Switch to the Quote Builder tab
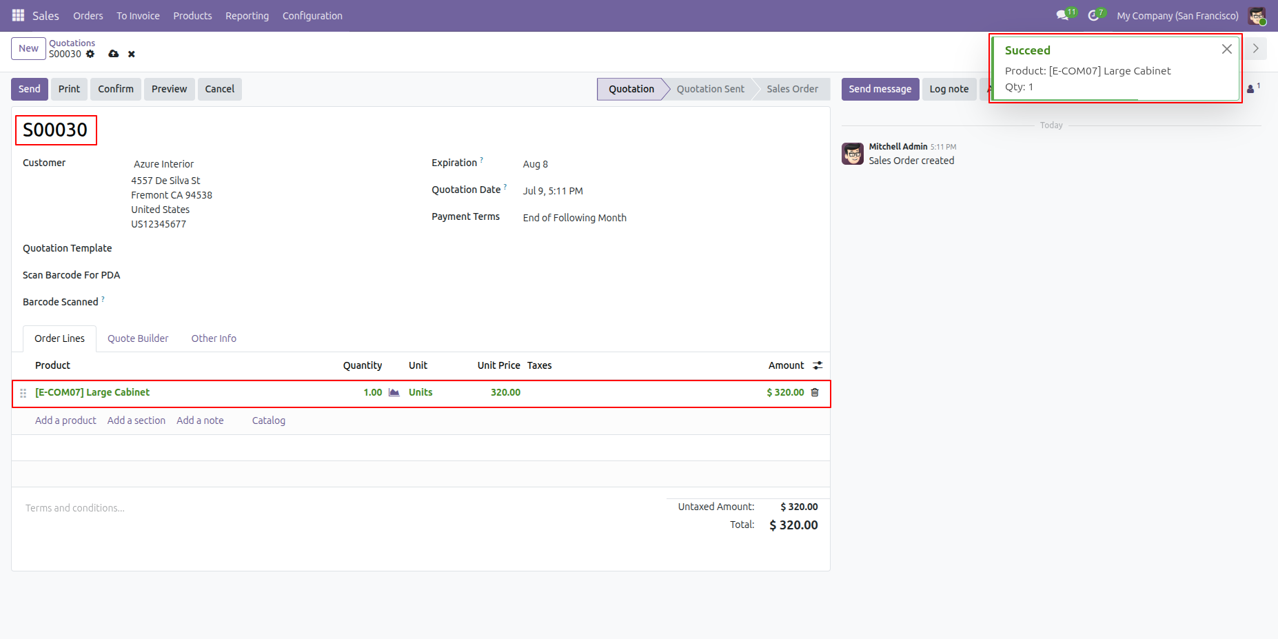1278x639 pixels. pos(138,338)
